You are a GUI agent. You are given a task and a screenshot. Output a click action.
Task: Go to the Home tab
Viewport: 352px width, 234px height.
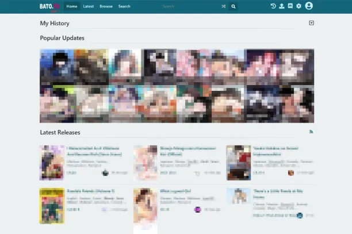71,6
